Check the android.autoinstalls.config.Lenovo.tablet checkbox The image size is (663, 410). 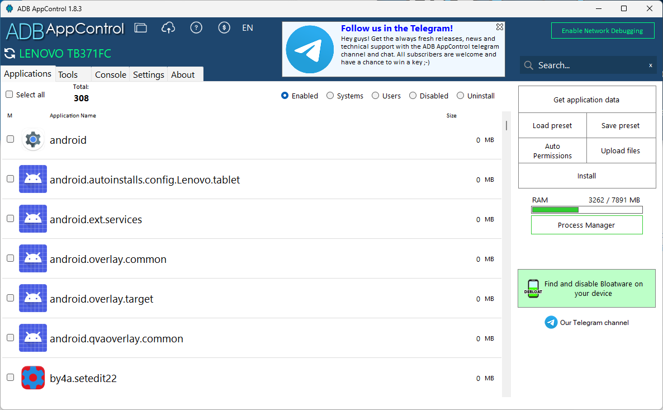coord(11,179)
